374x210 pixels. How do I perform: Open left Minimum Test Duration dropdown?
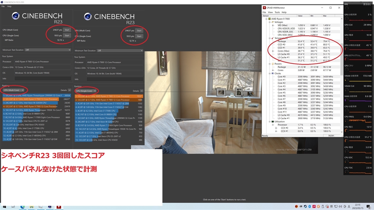click(x=48, y=50)
